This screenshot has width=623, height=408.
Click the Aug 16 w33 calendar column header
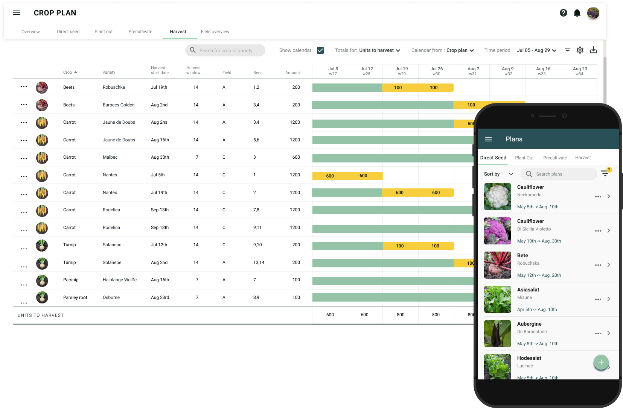543,71
